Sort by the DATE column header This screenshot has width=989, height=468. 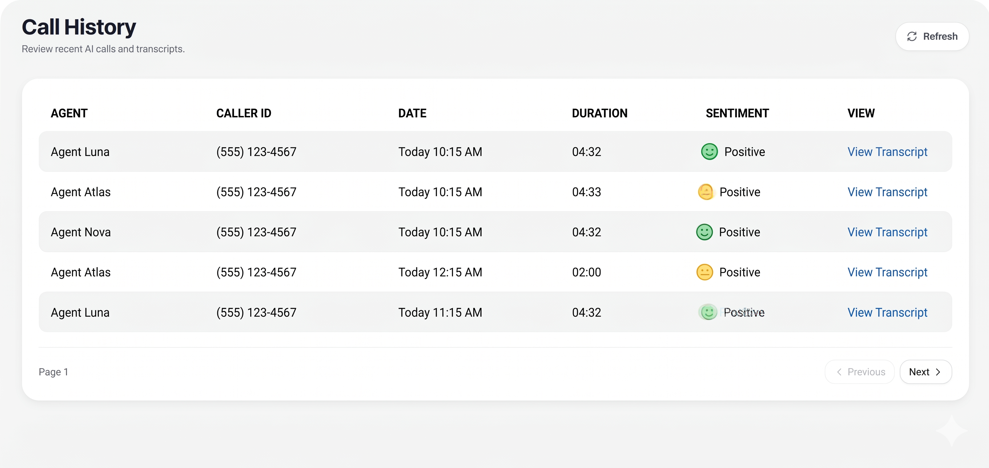pos(412,113)
